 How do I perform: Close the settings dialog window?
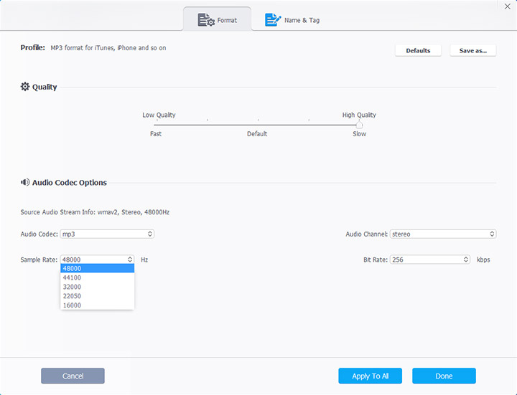pos(507,6)
